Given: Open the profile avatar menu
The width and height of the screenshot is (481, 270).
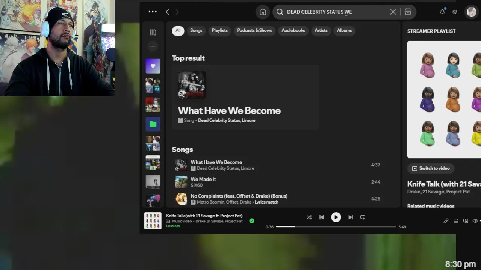Looking at the screenshot, I should (x=471, y=12).
